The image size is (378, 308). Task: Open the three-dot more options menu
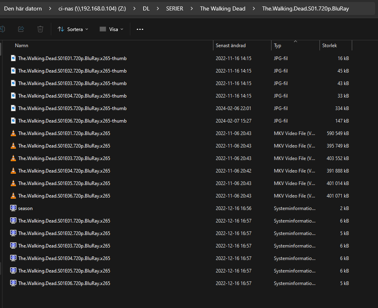140,29
